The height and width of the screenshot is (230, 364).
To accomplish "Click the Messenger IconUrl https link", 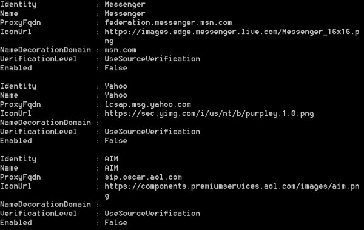I will [x=232, y=36].
